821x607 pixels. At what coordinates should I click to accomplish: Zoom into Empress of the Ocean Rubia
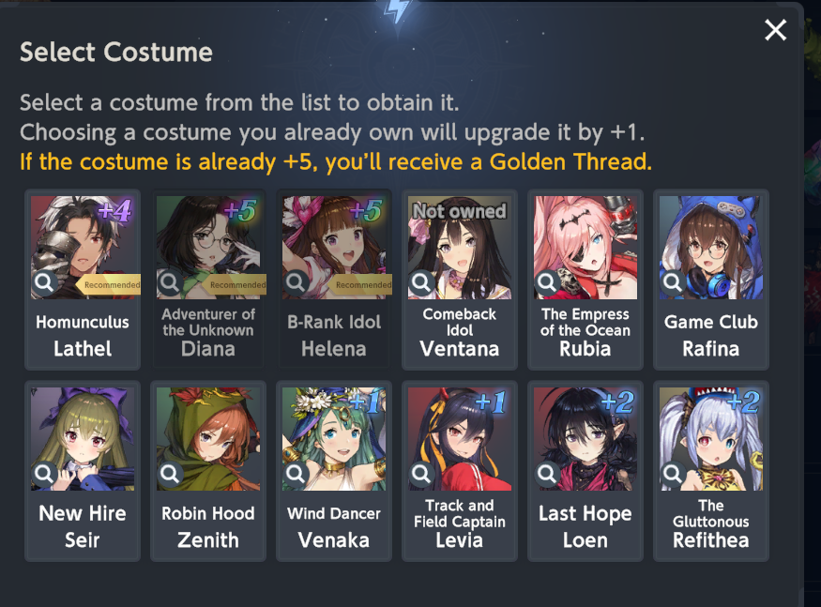547,282
